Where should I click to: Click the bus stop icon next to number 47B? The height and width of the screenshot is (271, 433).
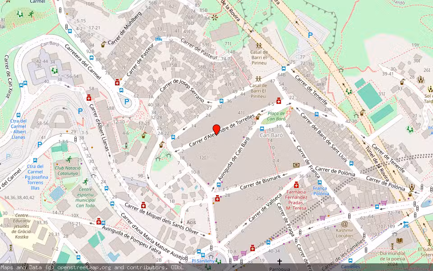tap(317, 114)
